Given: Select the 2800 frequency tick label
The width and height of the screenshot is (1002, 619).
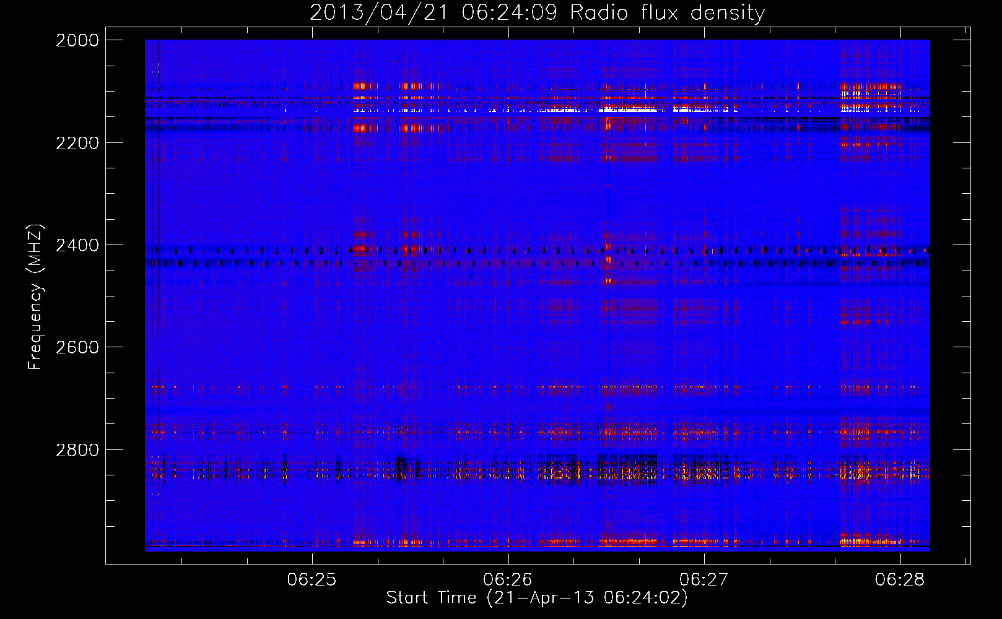Looking at the screenshot, I should point(77,449).
